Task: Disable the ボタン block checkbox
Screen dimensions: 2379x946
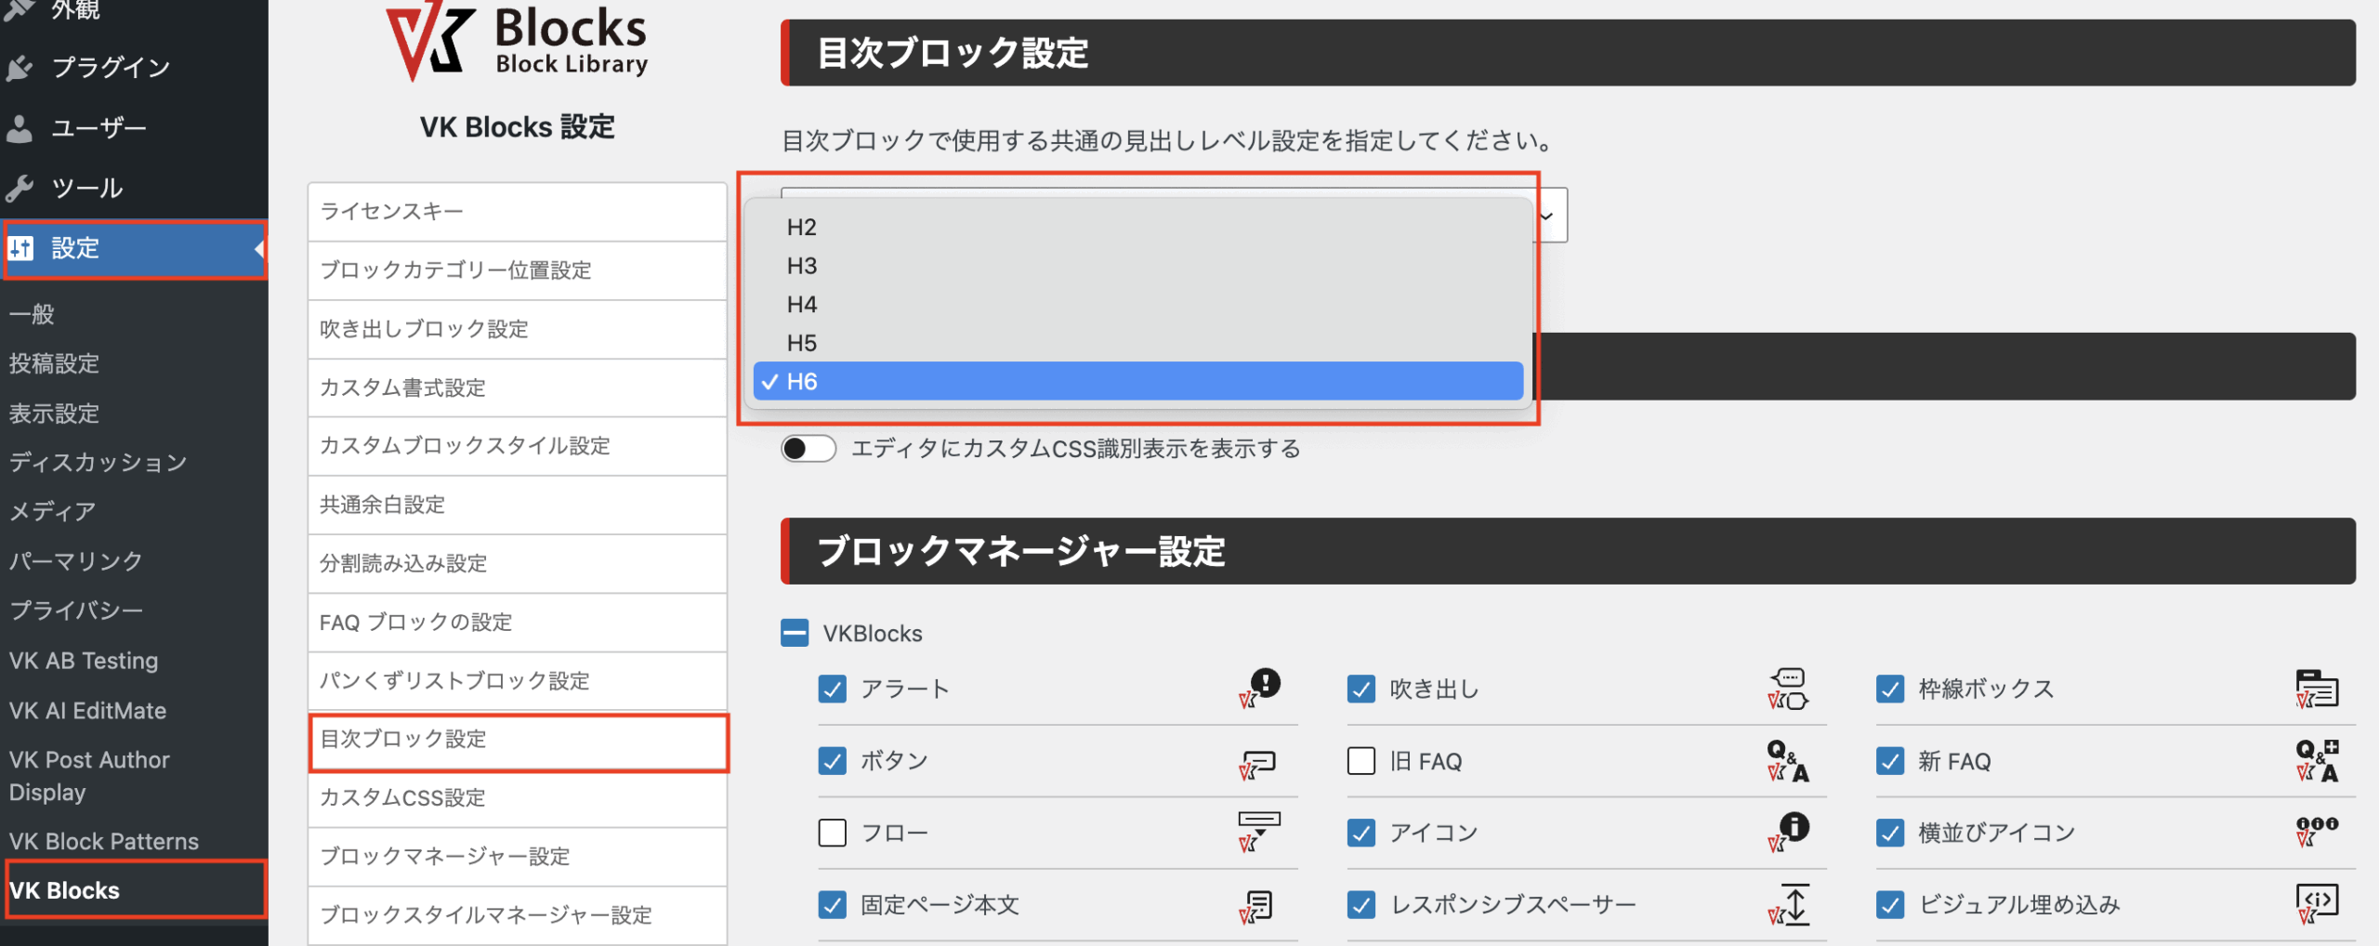Action: tap(831, 760)
